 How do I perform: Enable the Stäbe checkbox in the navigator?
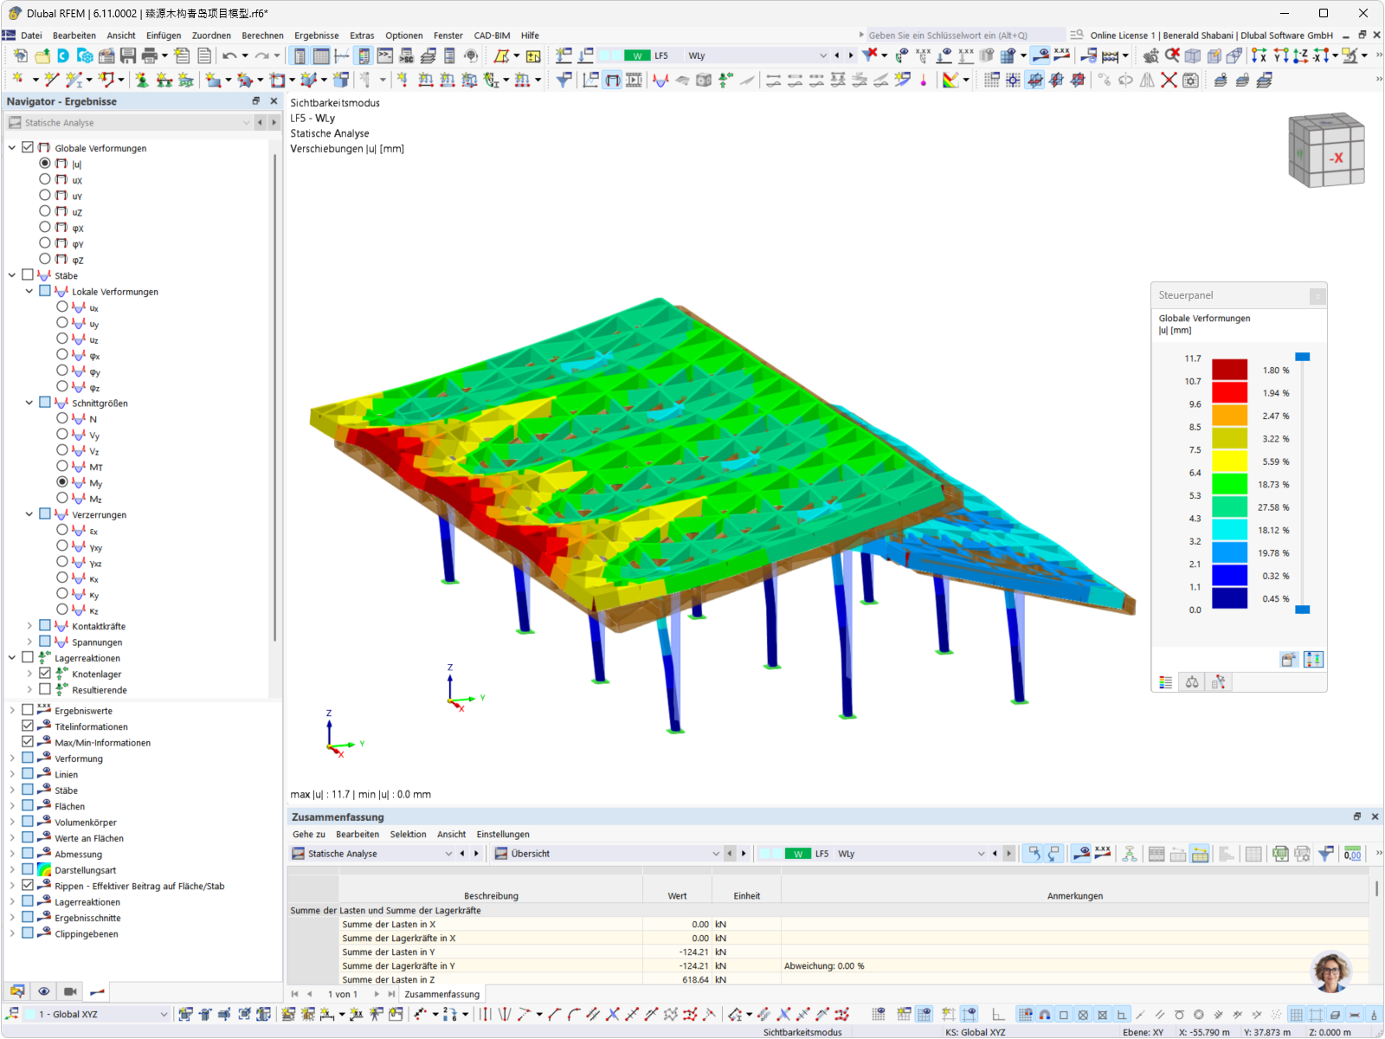[x=29, y=274]
